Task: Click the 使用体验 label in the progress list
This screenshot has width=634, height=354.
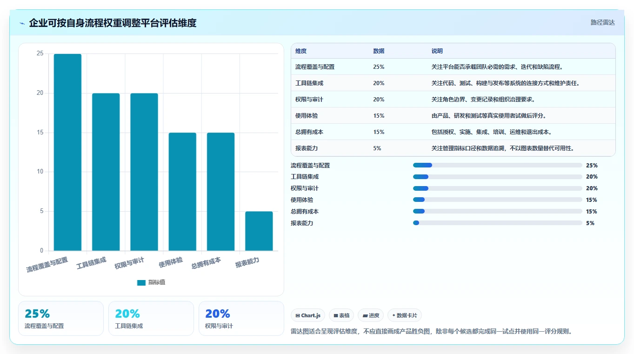Action: pos(302,200)
